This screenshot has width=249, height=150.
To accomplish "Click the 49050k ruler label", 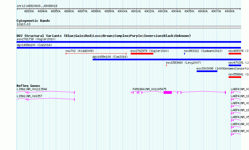I will (x=189, y=11).
